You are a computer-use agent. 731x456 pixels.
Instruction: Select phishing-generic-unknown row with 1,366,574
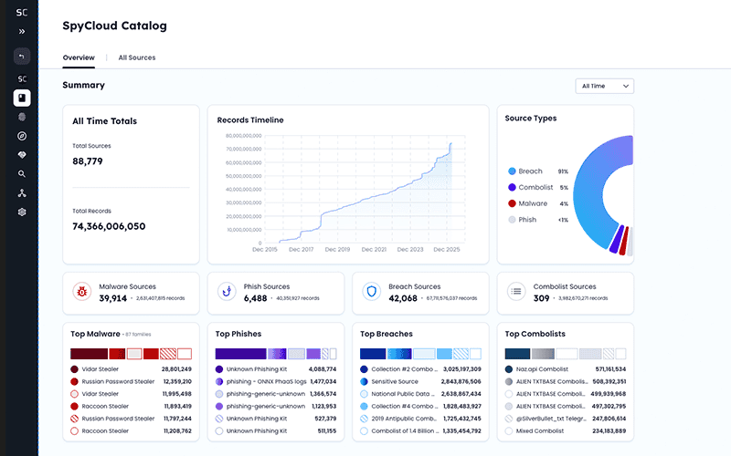(x=276, y=394)
